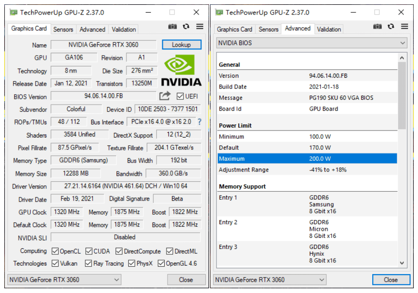Toggle the OpenGL 4.6 checkbox
Screen dimensions: 418x293
coord(161,263)
